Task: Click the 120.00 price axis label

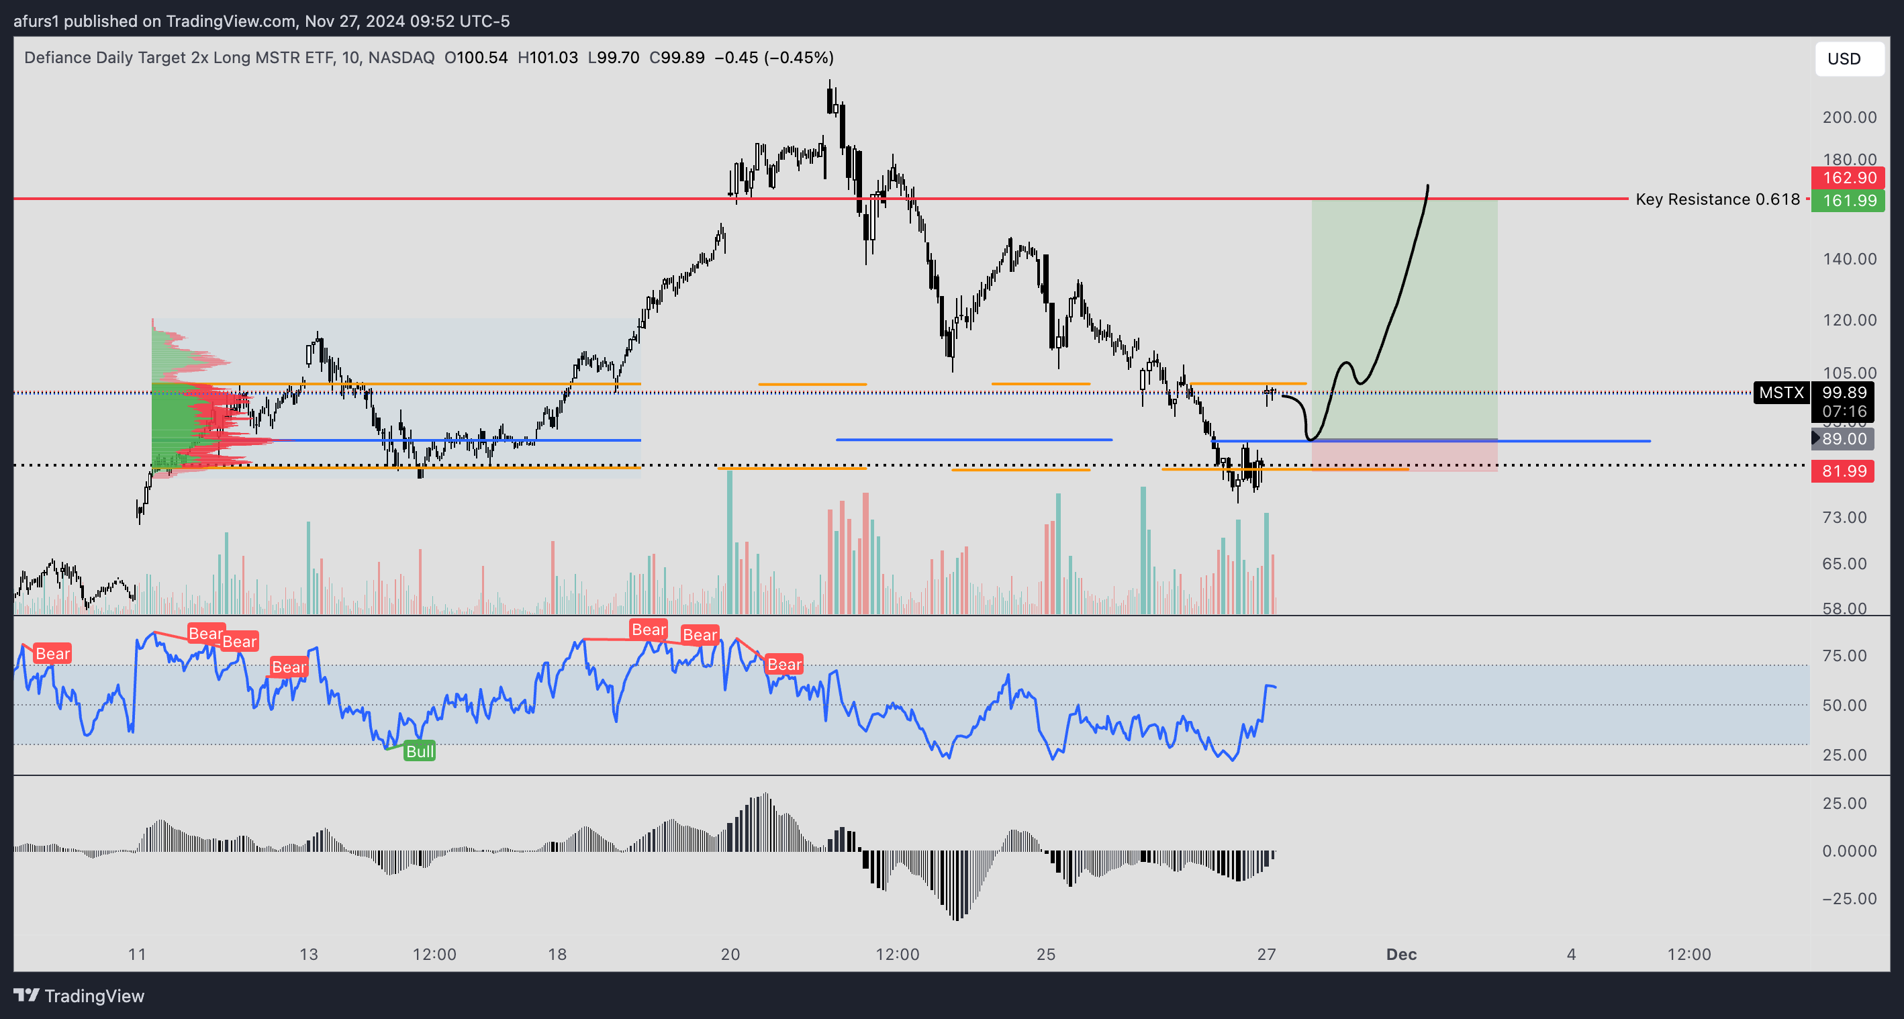Action: [1850, 320]
